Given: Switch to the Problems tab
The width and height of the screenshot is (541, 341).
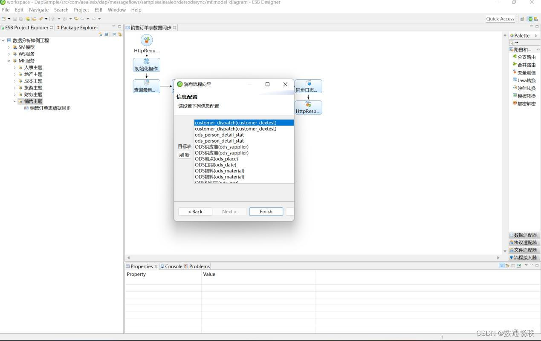Looking at the screenshot, I should 197,266.
